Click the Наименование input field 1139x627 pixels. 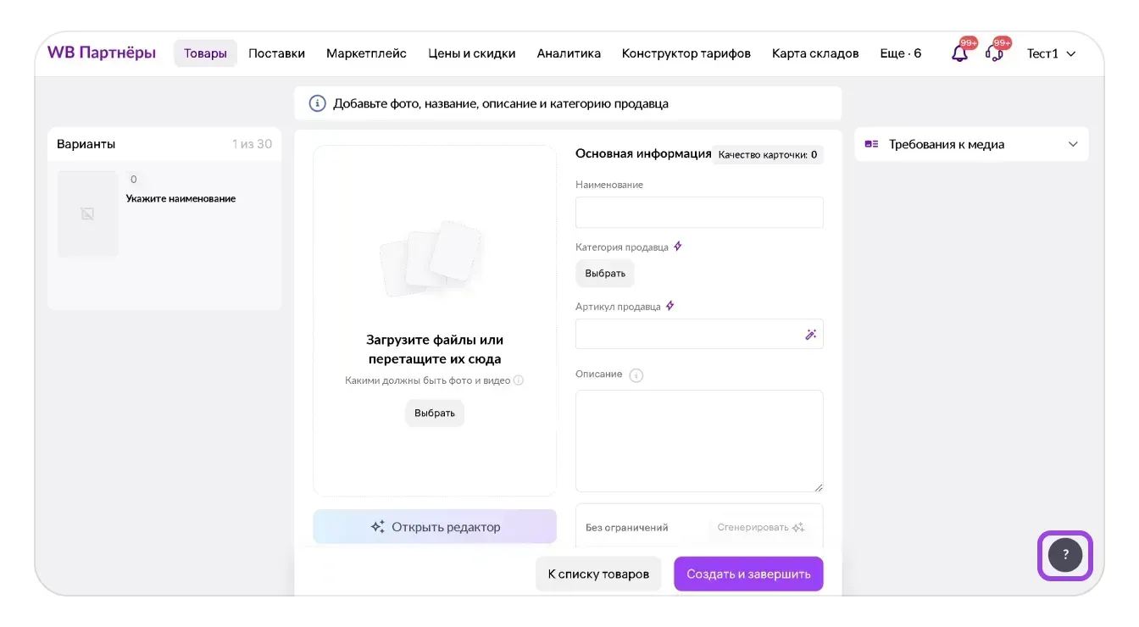tap(699, 213)
